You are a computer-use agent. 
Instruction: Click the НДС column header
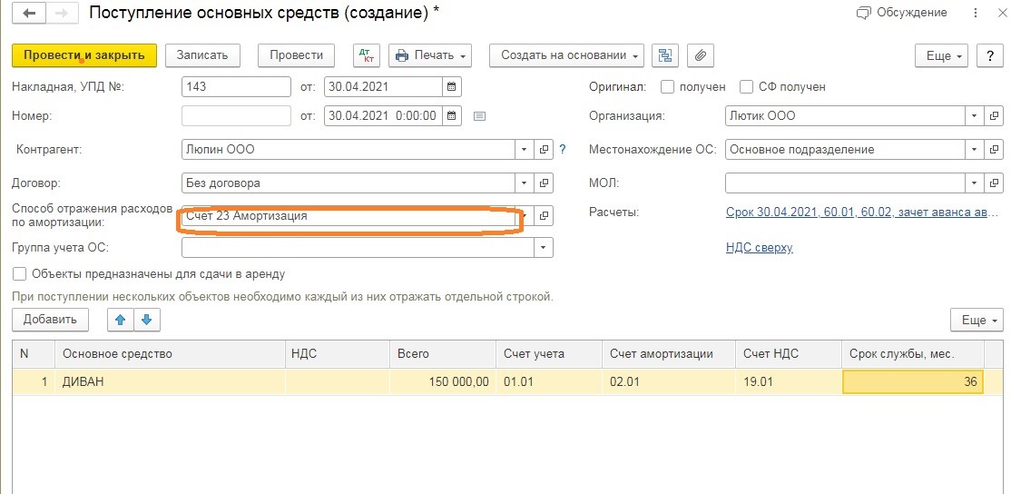tap(338, 353)
